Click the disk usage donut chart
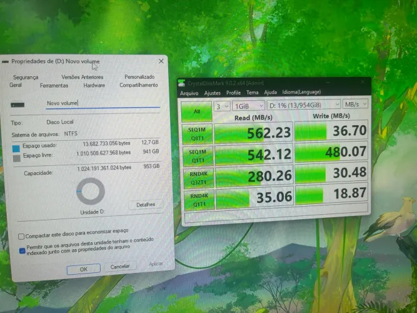This screenshot has height=313, width=417. [91, 192]
